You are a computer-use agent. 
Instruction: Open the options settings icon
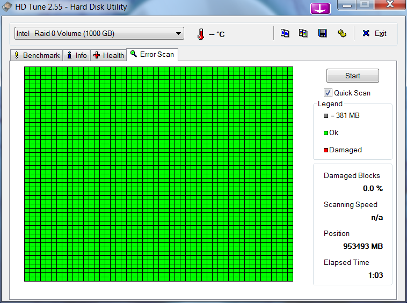[341, 33]
